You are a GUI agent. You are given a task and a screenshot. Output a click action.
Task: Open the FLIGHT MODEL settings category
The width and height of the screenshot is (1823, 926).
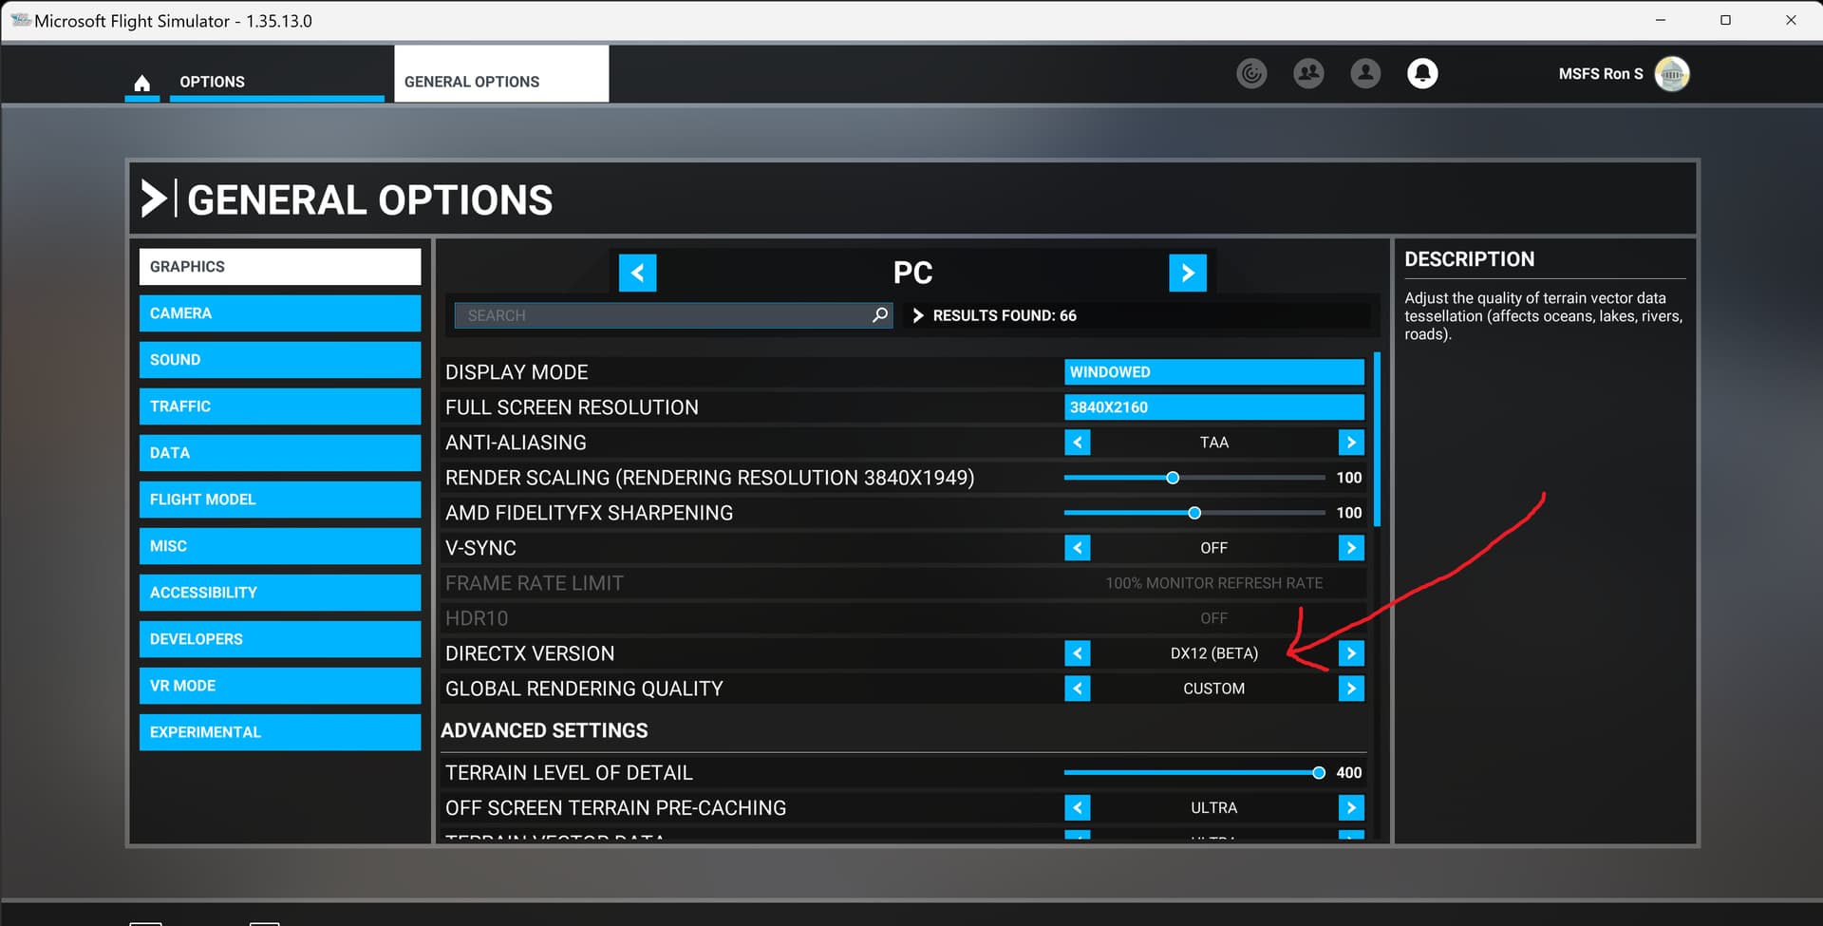[280, 500]
